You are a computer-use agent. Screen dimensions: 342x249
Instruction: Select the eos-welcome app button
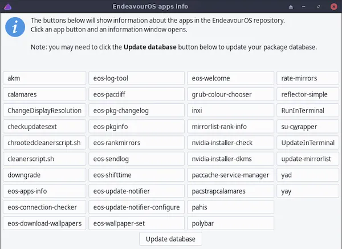230,78
